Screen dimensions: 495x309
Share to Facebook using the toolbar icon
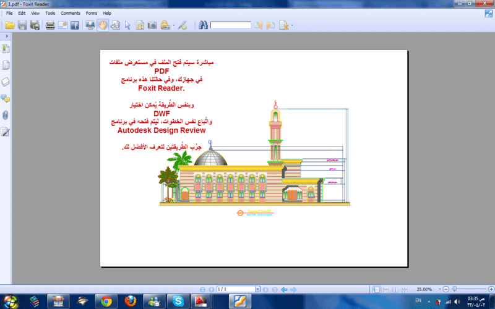pyautogui.click(x=75, y=25)
